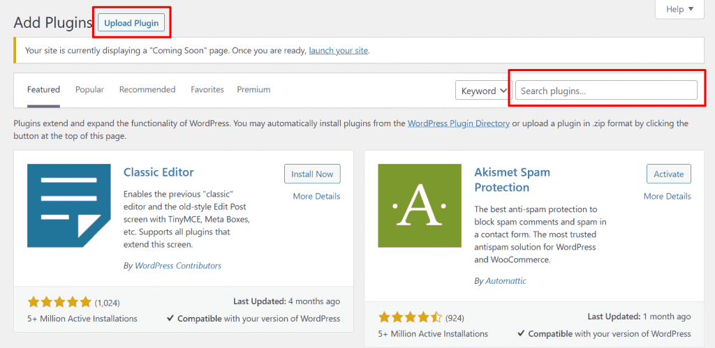
Task: Install the Classic Editor plugin now
Action: tap(312, 174)
